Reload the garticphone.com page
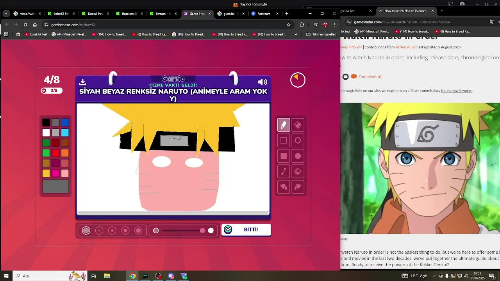500x281 pixels. (25, 25)
